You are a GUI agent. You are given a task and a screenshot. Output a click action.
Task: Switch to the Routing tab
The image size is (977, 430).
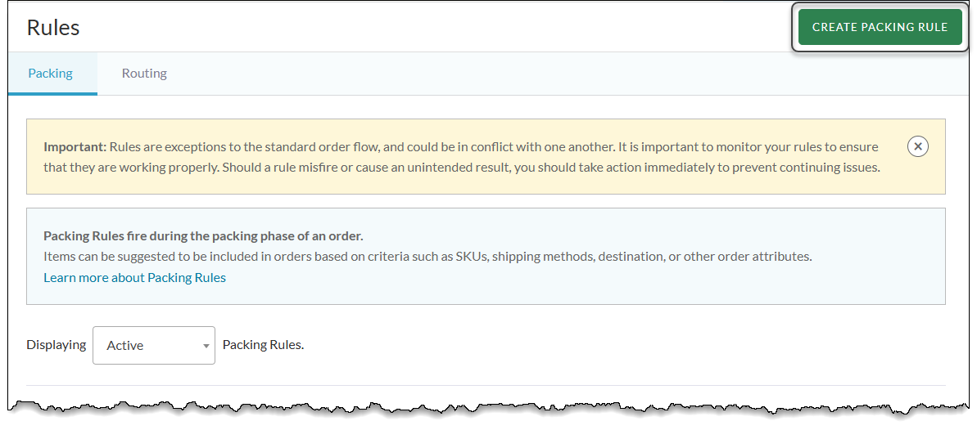(x=144, y=74)
